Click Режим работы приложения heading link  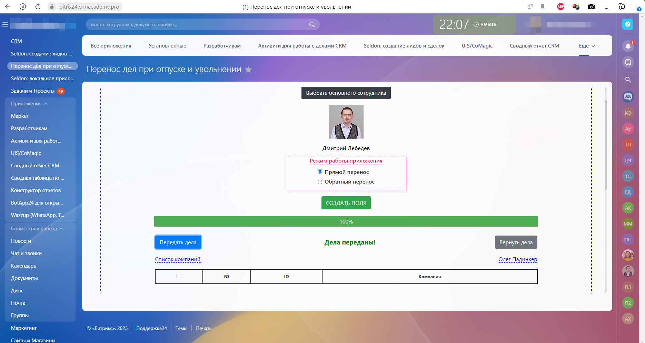coord(346,161)
